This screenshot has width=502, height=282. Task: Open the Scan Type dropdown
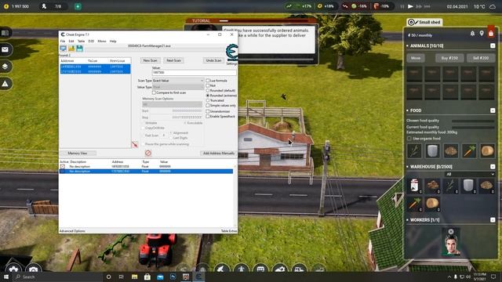point(178,81)
